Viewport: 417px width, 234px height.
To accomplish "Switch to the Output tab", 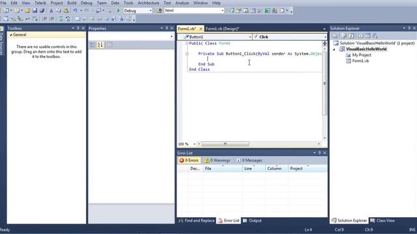I will (x=252, y=220).
